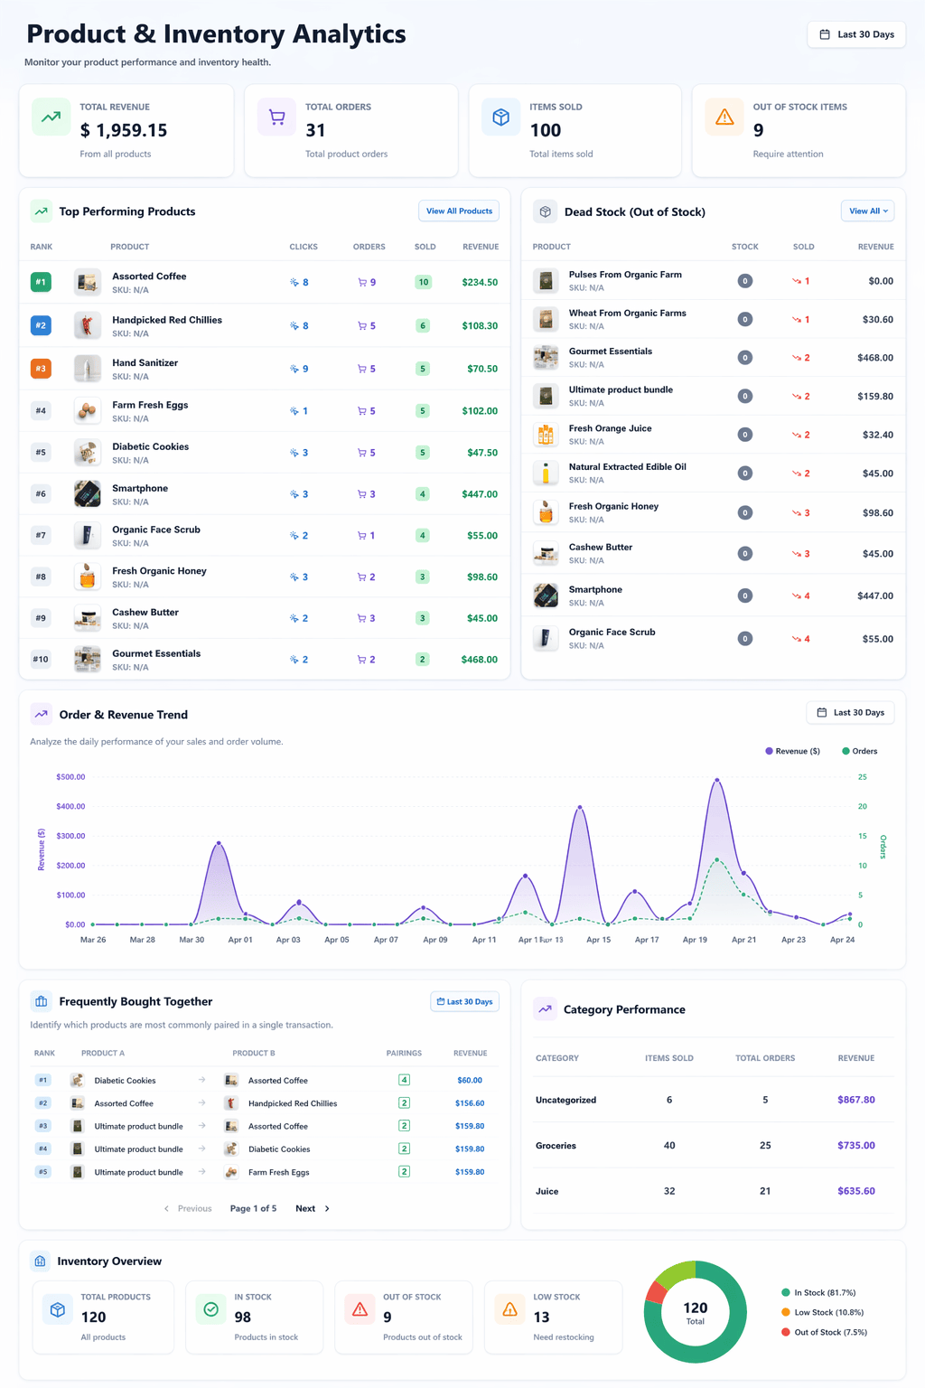Select Diabetic Cookies in Top Performing Products
This screenshot has width=925, height=1388.
(150, 446)
